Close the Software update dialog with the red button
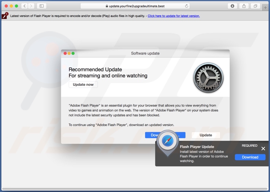Screen dimensions: 270x192 coord(65,53)
